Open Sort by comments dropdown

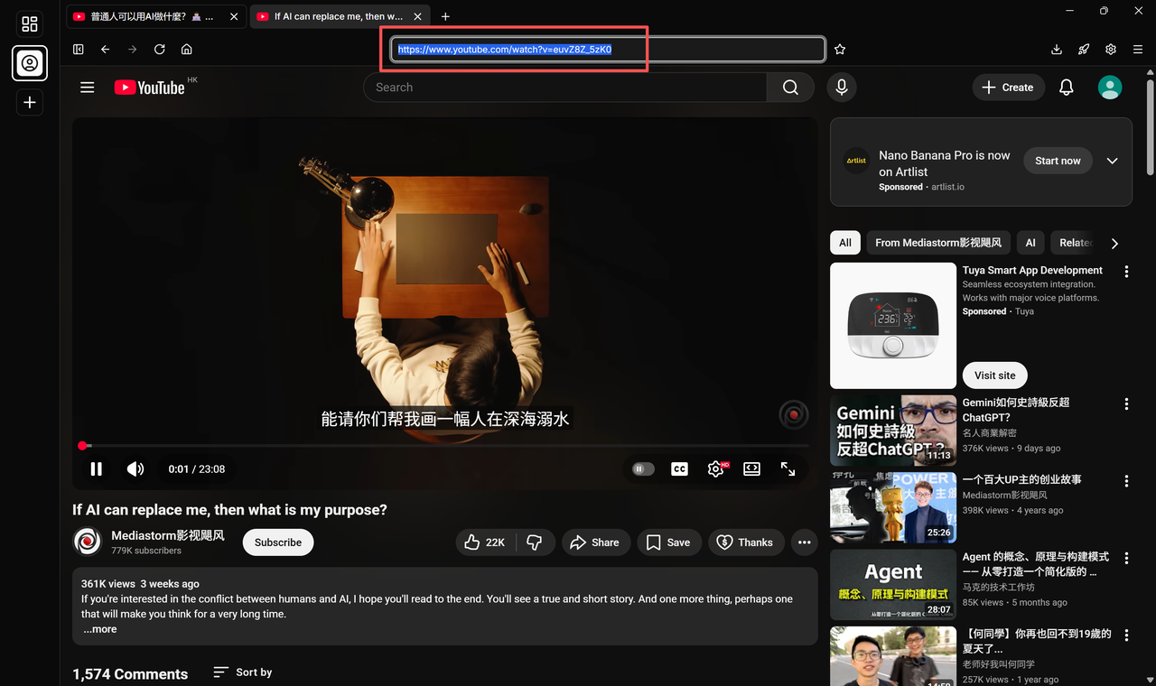(242, 672)
